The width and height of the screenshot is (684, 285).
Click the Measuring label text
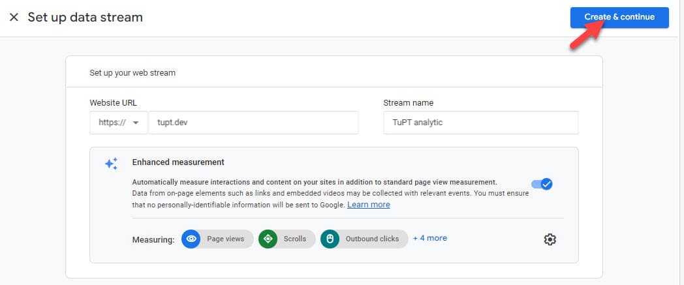153,239
